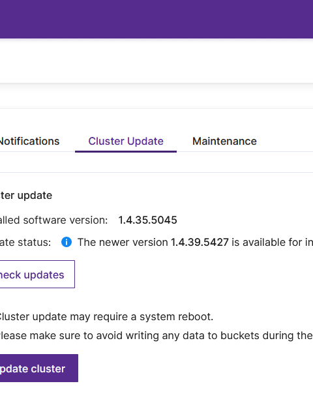Screen dimensions: 313x418
Task: Click the Check updates button
Action: [37, 275]
